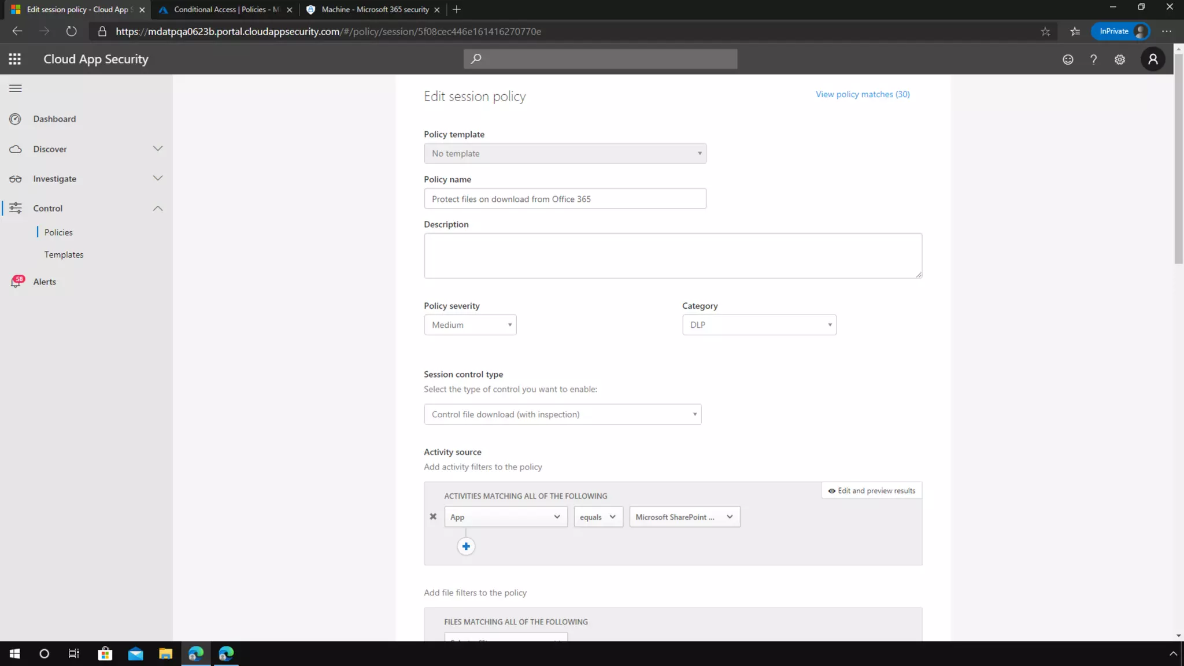Image resolution: width=1184 pixels, height=666 pixels.
Task: Open Dashboard in the sidebar
Action: tap(54, 119)
